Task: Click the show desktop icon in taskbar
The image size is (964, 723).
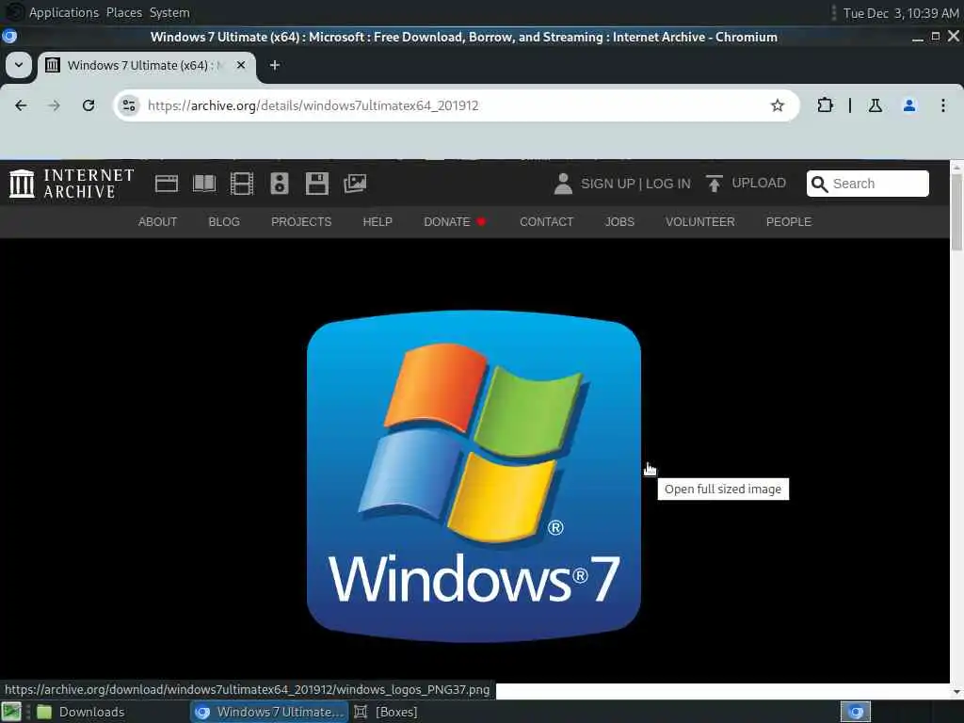Action: [11, 712]
